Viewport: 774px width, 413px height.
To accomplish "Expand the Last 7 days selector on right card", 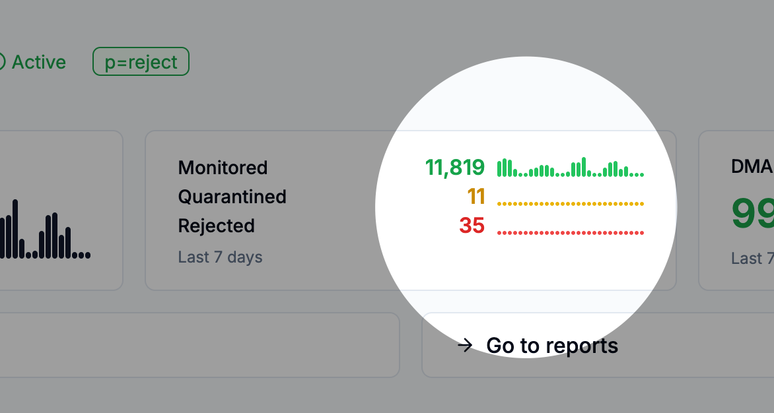I will (x=751, y=259).
